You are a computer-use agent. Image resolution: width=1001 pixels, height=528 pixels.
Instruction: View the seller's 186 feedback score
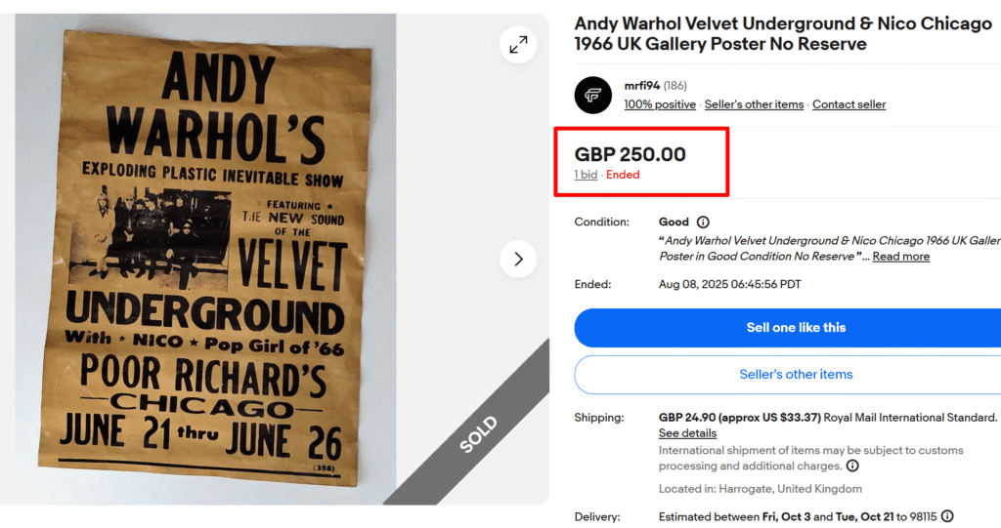675,86
